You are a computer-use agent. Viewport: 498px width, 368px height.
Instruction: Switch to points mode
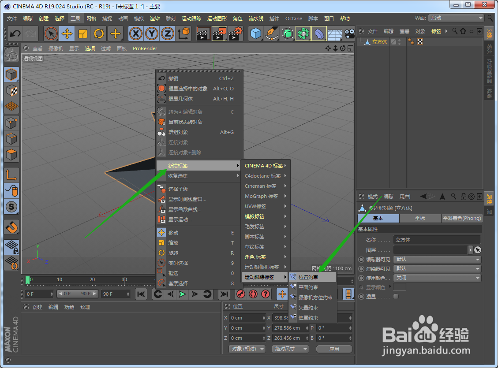tap(11, 123)
